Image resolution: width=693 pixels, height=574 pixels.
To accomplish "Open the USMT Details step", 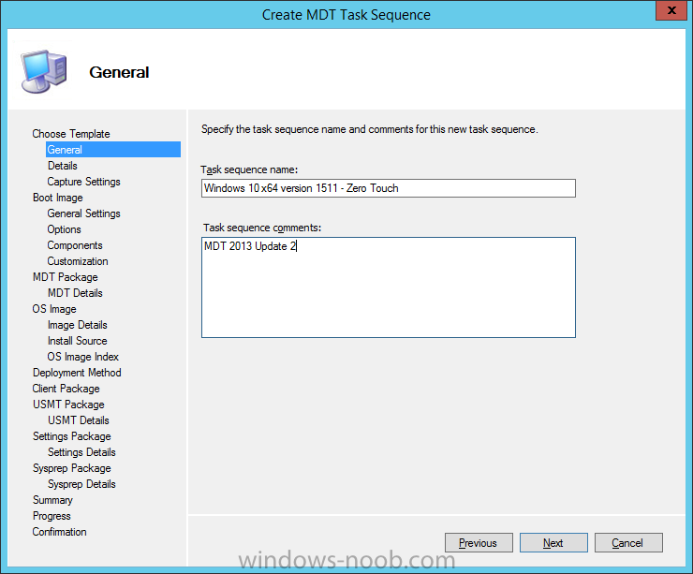I will point(79,420).
